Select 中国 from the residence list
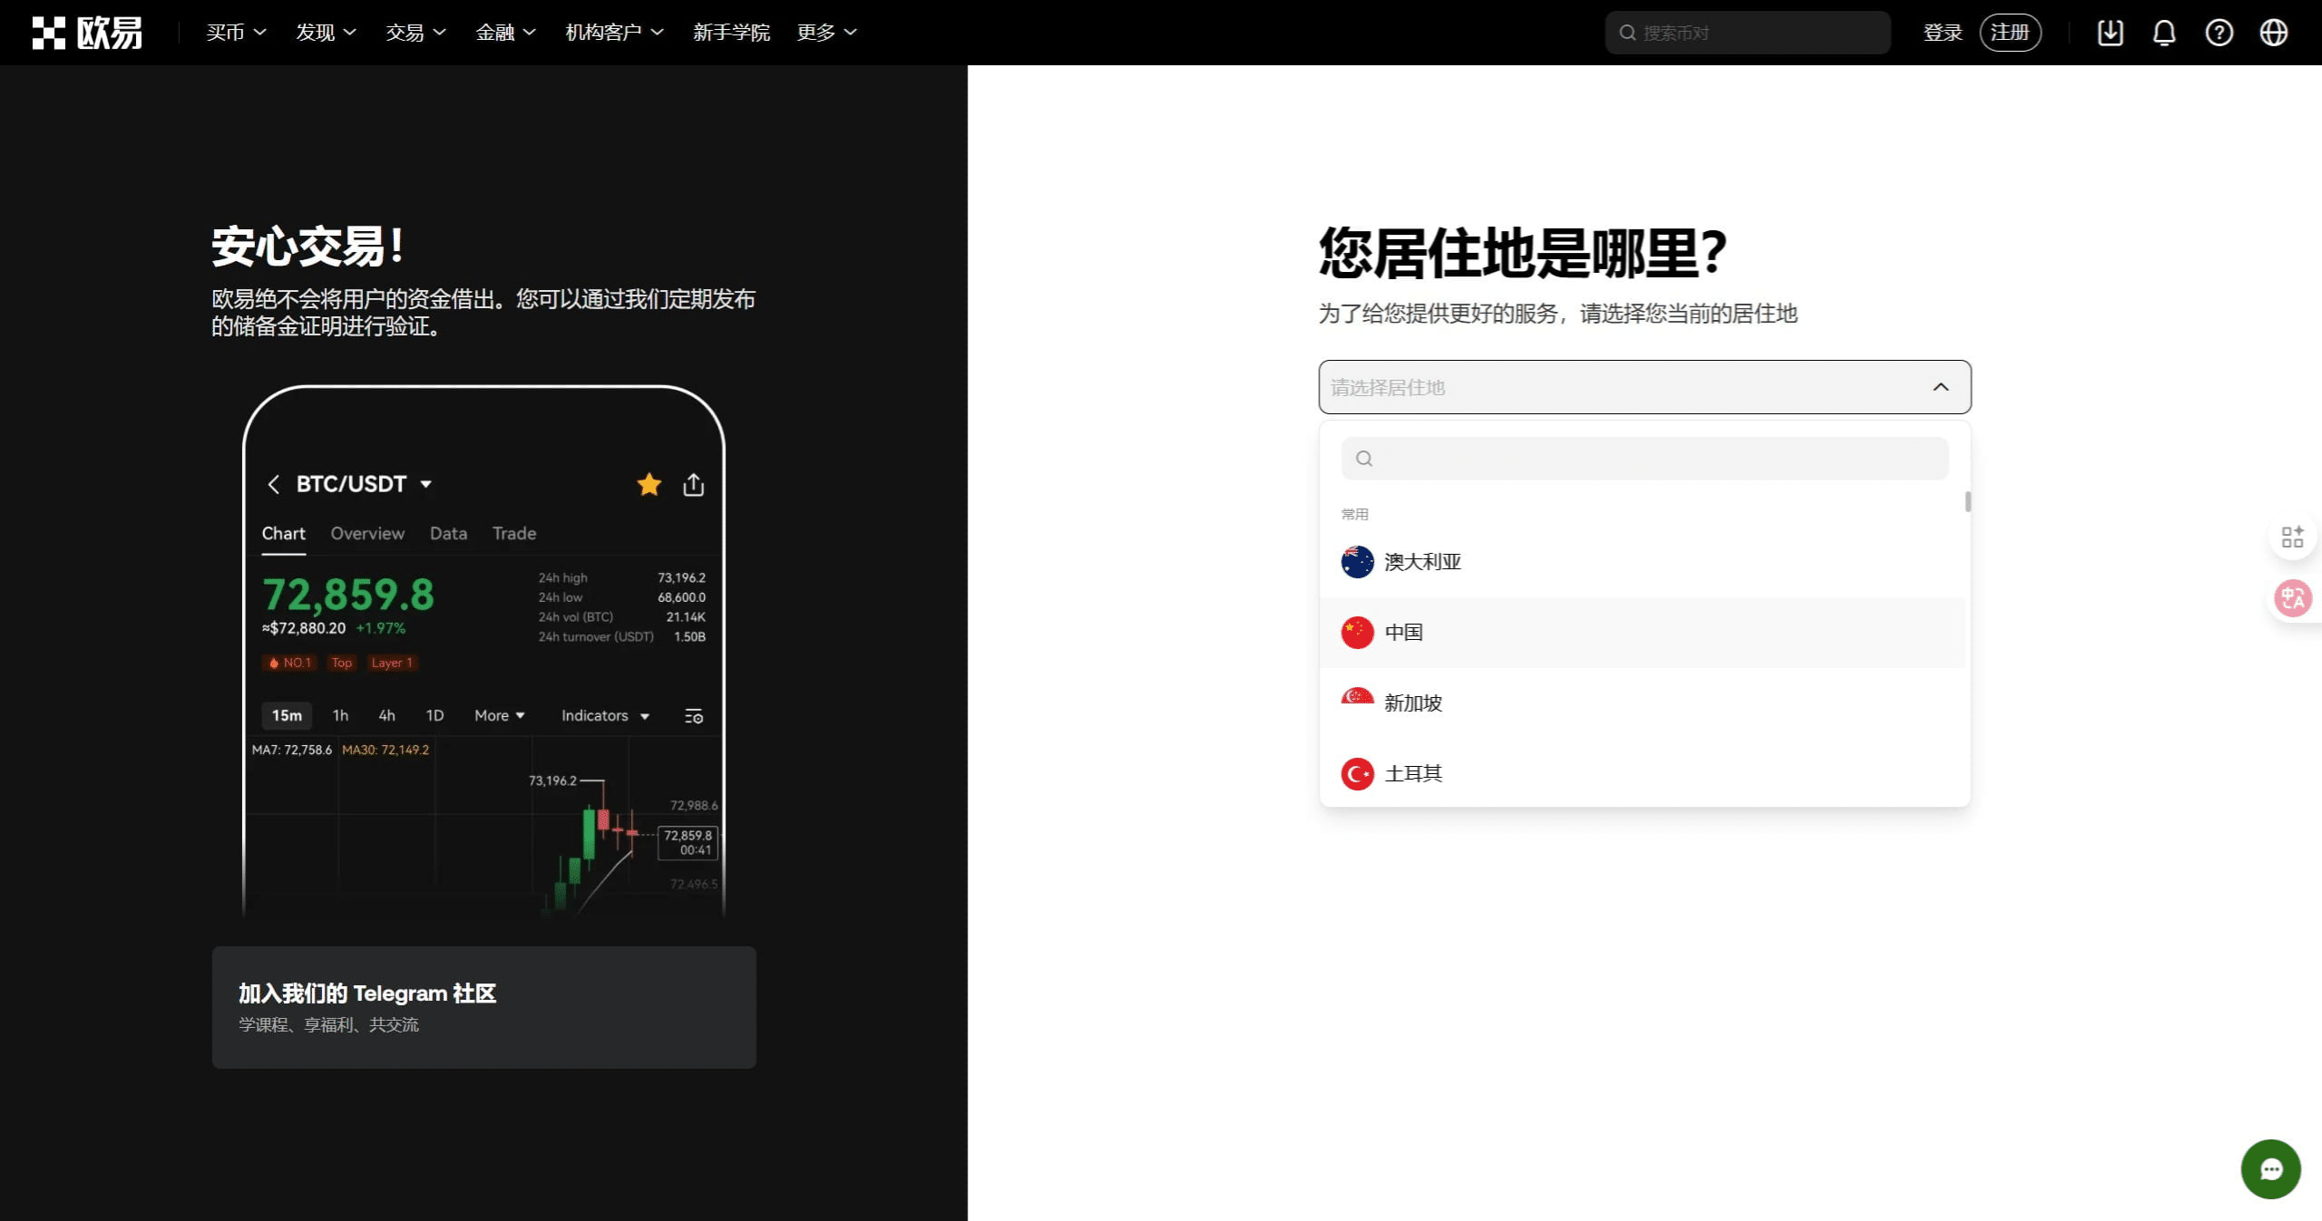 [1402, 632]
